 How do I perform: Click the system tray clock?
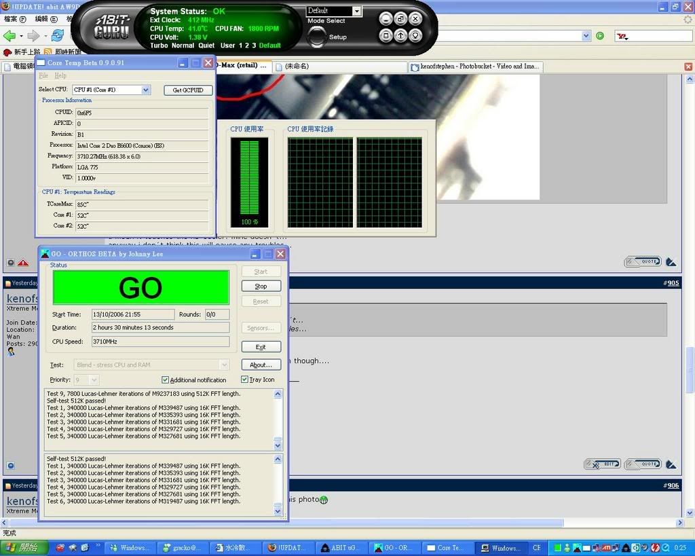pos(680,548)
